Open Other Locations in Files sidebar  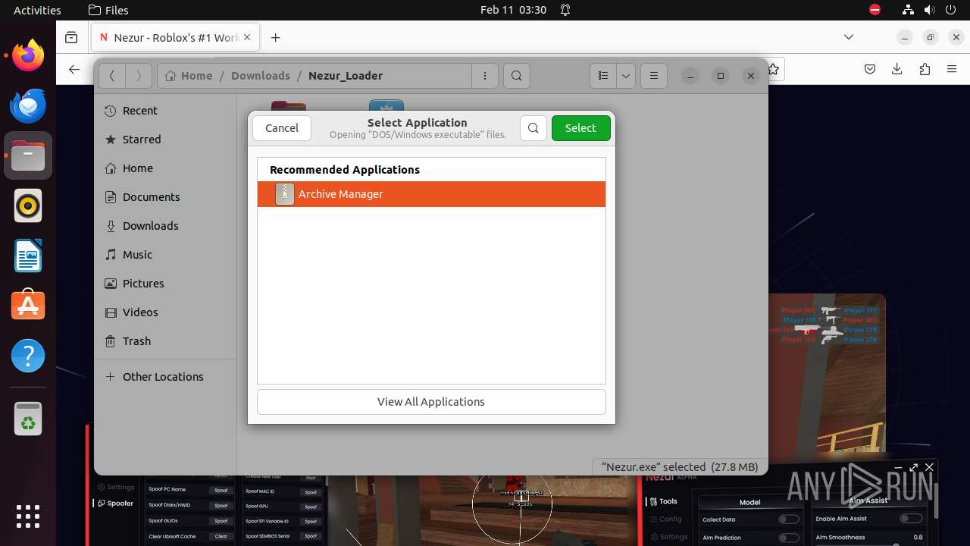coord(165,377)
